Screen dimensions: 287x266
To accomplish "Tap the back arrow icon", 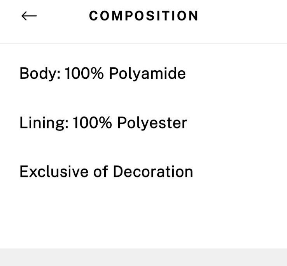I will tap(29, 16).
